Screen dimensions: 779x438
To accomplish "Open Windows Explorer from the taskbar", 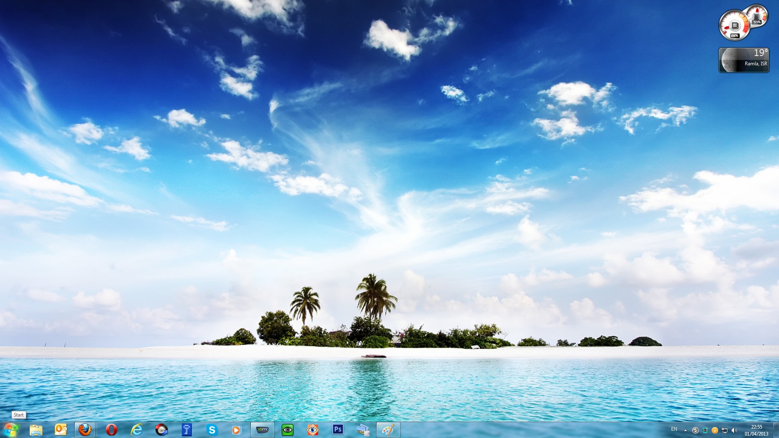I will [x=36, y=429].
